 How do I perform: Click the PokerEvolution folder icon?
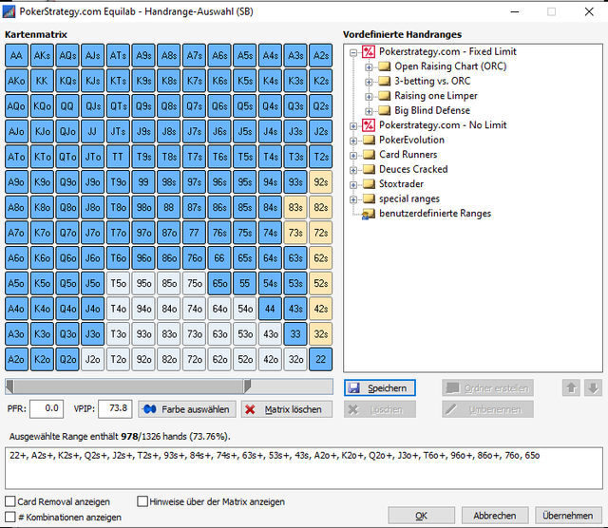[369, 140]
